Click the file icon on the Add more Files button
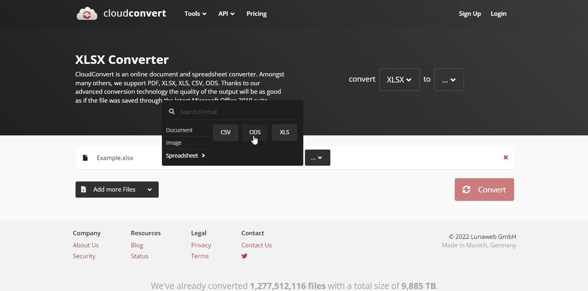This screenshot has width=588, height=291. [84, 189]
